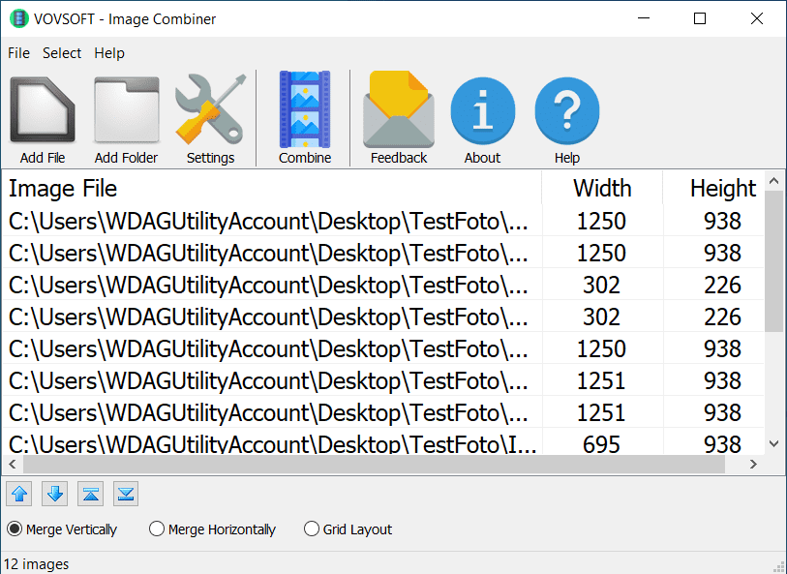Viewport: 787px width, 574px height.
Task: Move selected image down one position
Action: coord(55,494)
